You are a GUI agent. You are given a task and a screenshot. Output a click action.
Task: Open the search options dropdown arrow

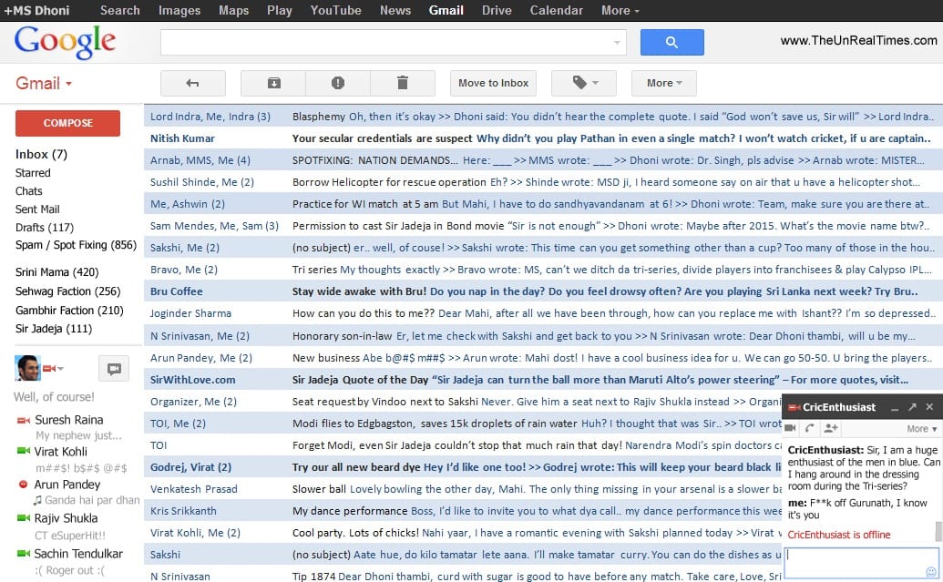[617, 42]
